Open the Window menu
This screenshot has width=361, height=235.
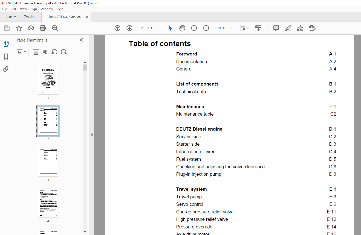(x=47, y=9)
